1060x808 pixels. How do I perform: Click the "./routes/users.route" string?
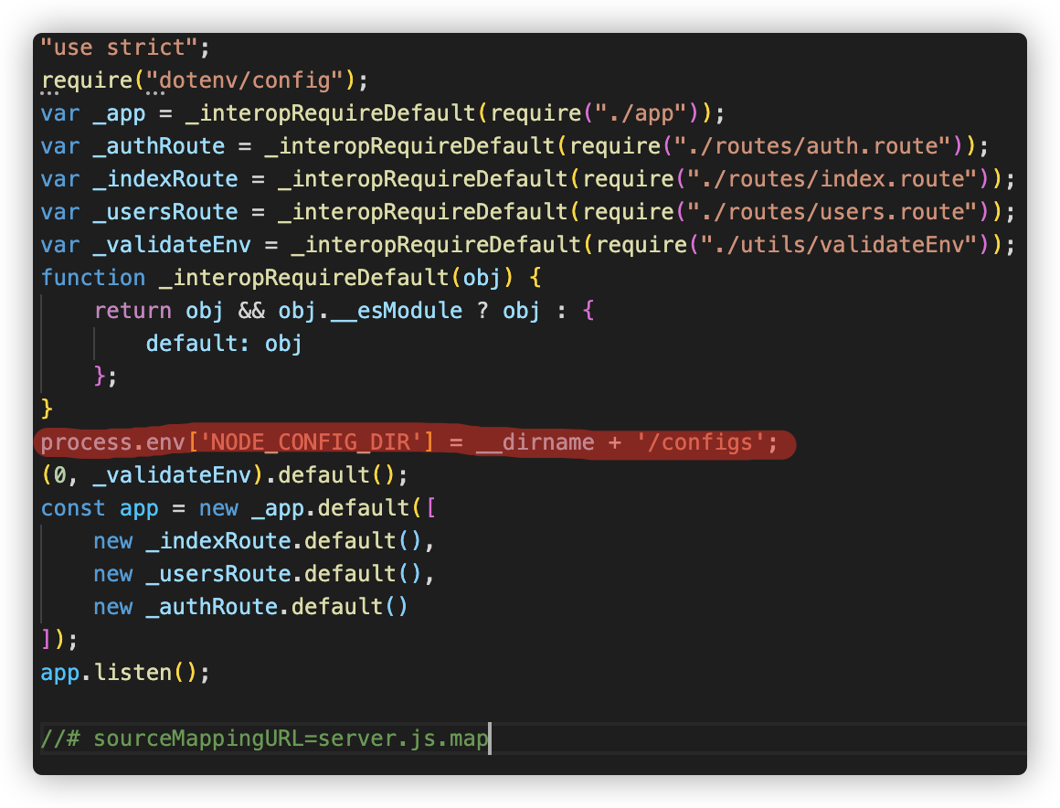[833, 212]
